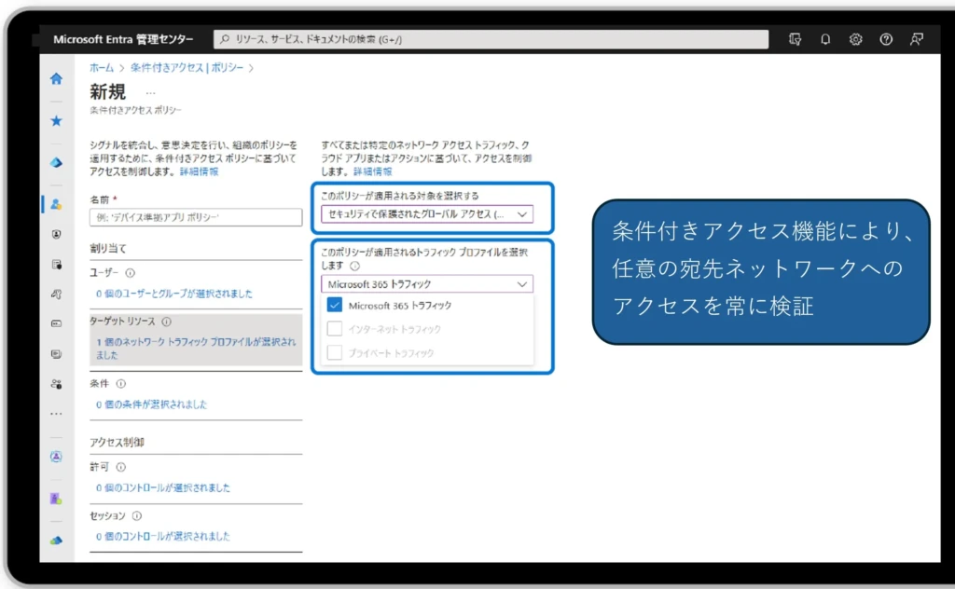Open the Home icon in the sidebar
Viewport: 955px width, 589px height.
coord(56,78)
